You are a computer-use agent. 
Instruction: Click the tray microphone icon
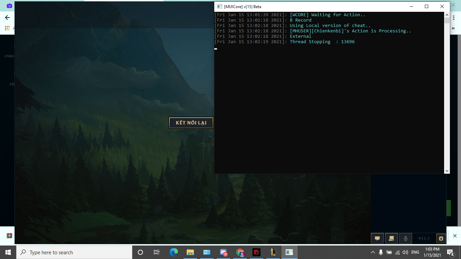click(381, 252)
